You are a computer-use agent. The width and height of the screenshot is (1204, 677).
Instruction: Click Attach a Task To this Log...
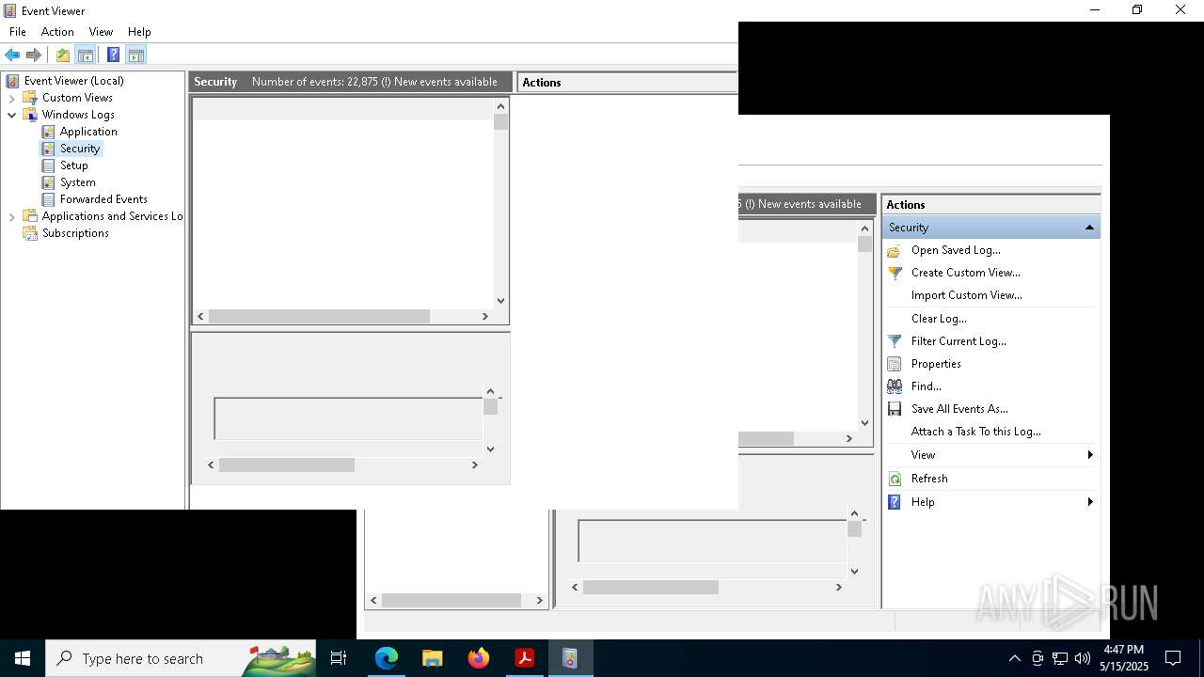click(x=975, y=432)
